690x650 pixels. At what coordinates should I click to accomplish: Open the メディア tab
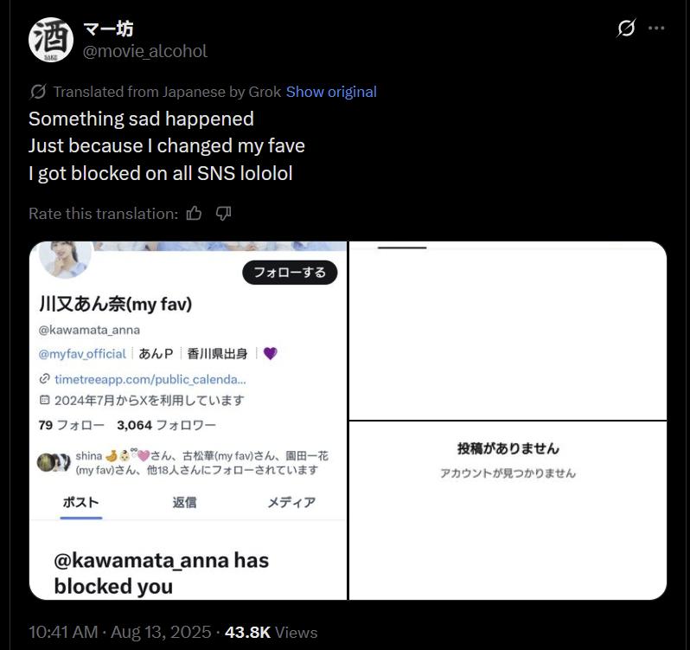(x=291, y=502)
